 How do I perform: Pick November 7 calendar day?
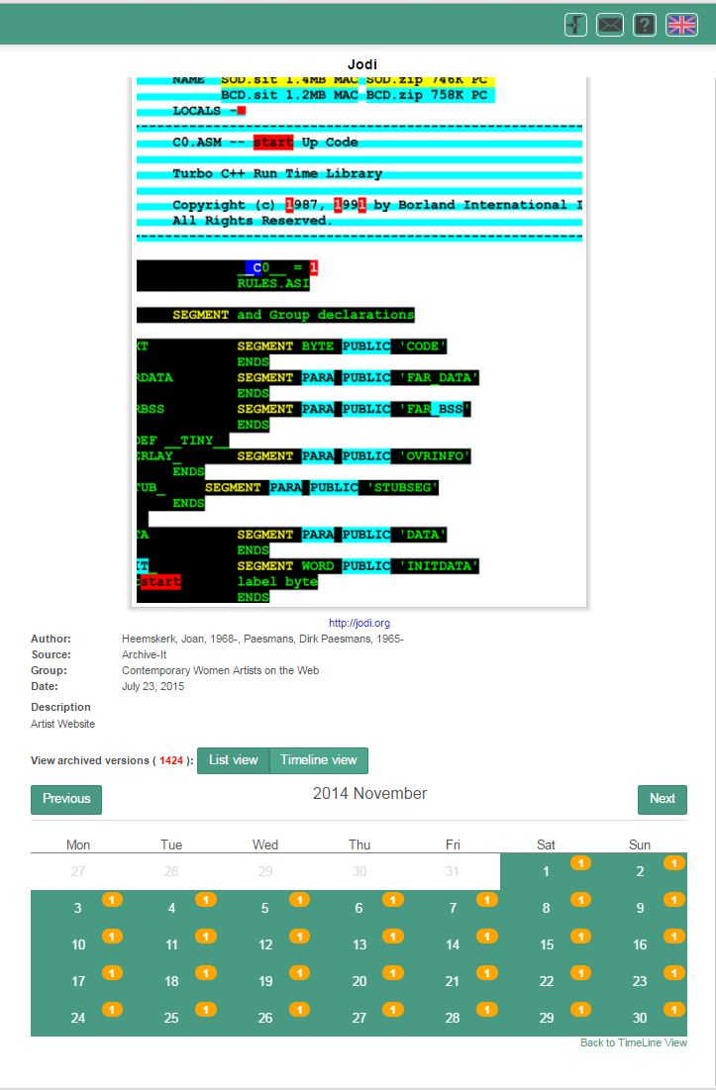pyautogui.click(x=453, y=909)
